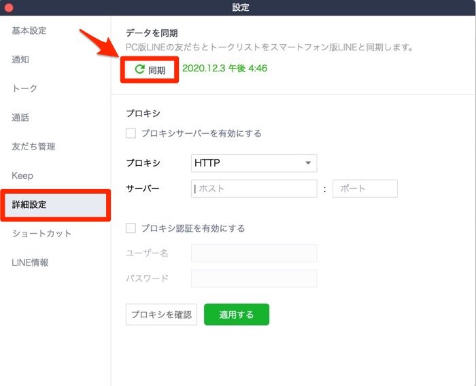Open the 基本設定 settings section
Screen dimensions: 476x386
coord(29,31)
